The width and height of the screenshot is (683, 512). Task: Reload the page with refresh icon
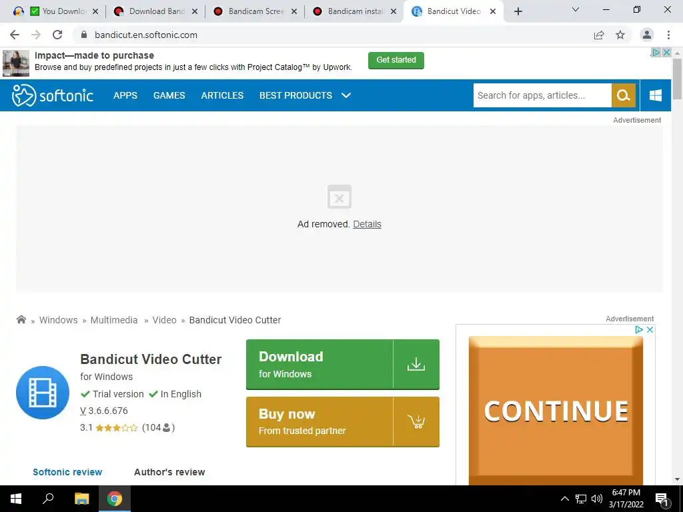pos(57,35)
